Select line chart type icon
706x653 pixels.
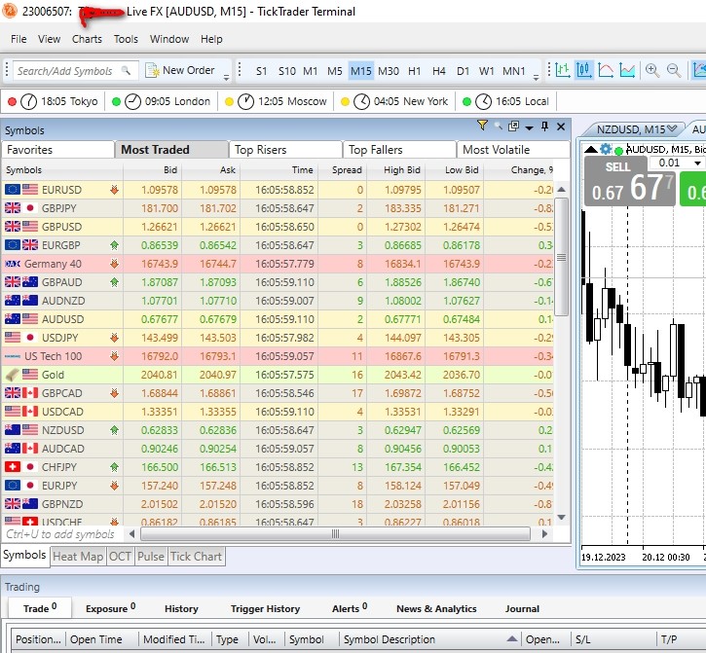[606, 70]
